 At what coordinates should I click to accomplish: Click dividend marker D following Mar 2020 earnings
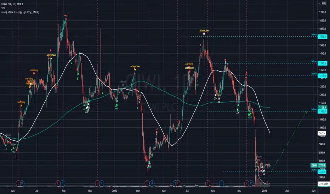coord(152,183)
